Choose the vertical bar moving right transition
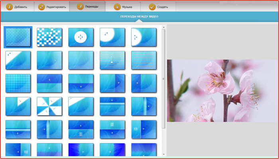The image size is (279, 159). point(49,130)
